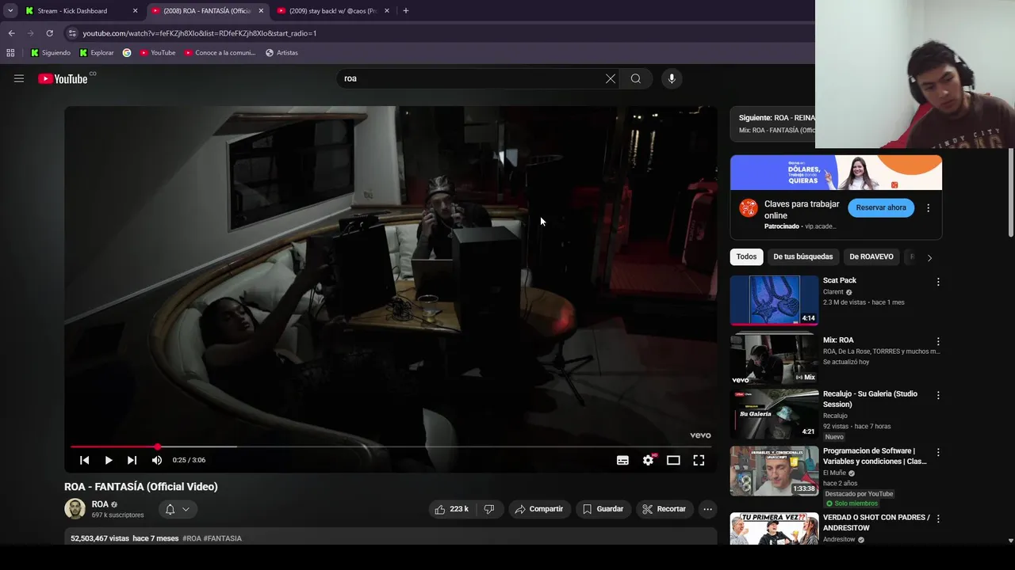Mute the video volume speaker icon
The height and width of the screenshot is (570, 1015).
[157, 460]
